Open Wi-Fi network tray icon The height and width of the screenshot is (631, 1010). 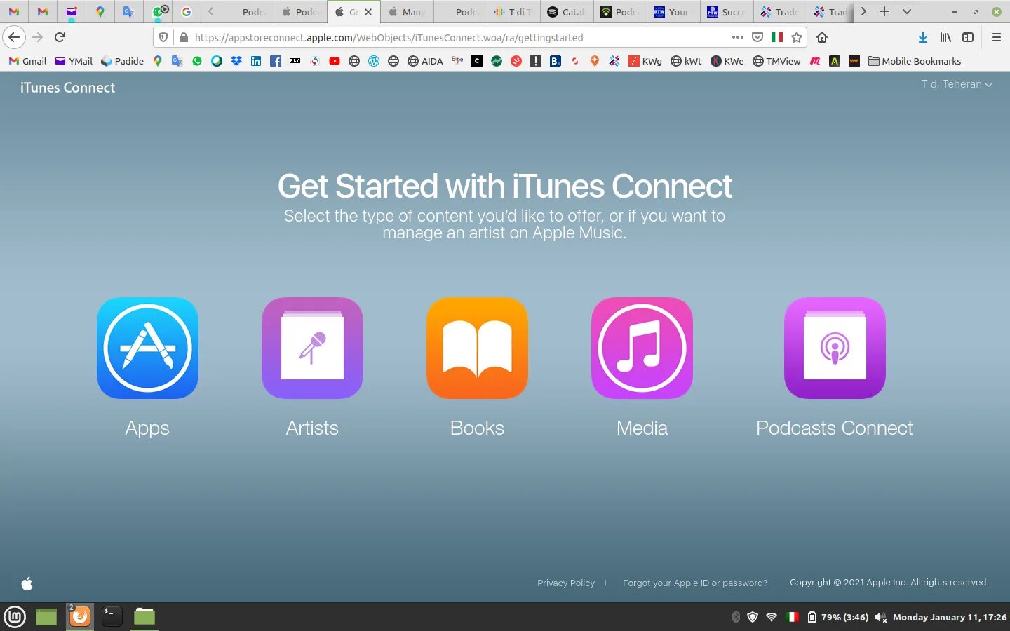tap(772, 617)
